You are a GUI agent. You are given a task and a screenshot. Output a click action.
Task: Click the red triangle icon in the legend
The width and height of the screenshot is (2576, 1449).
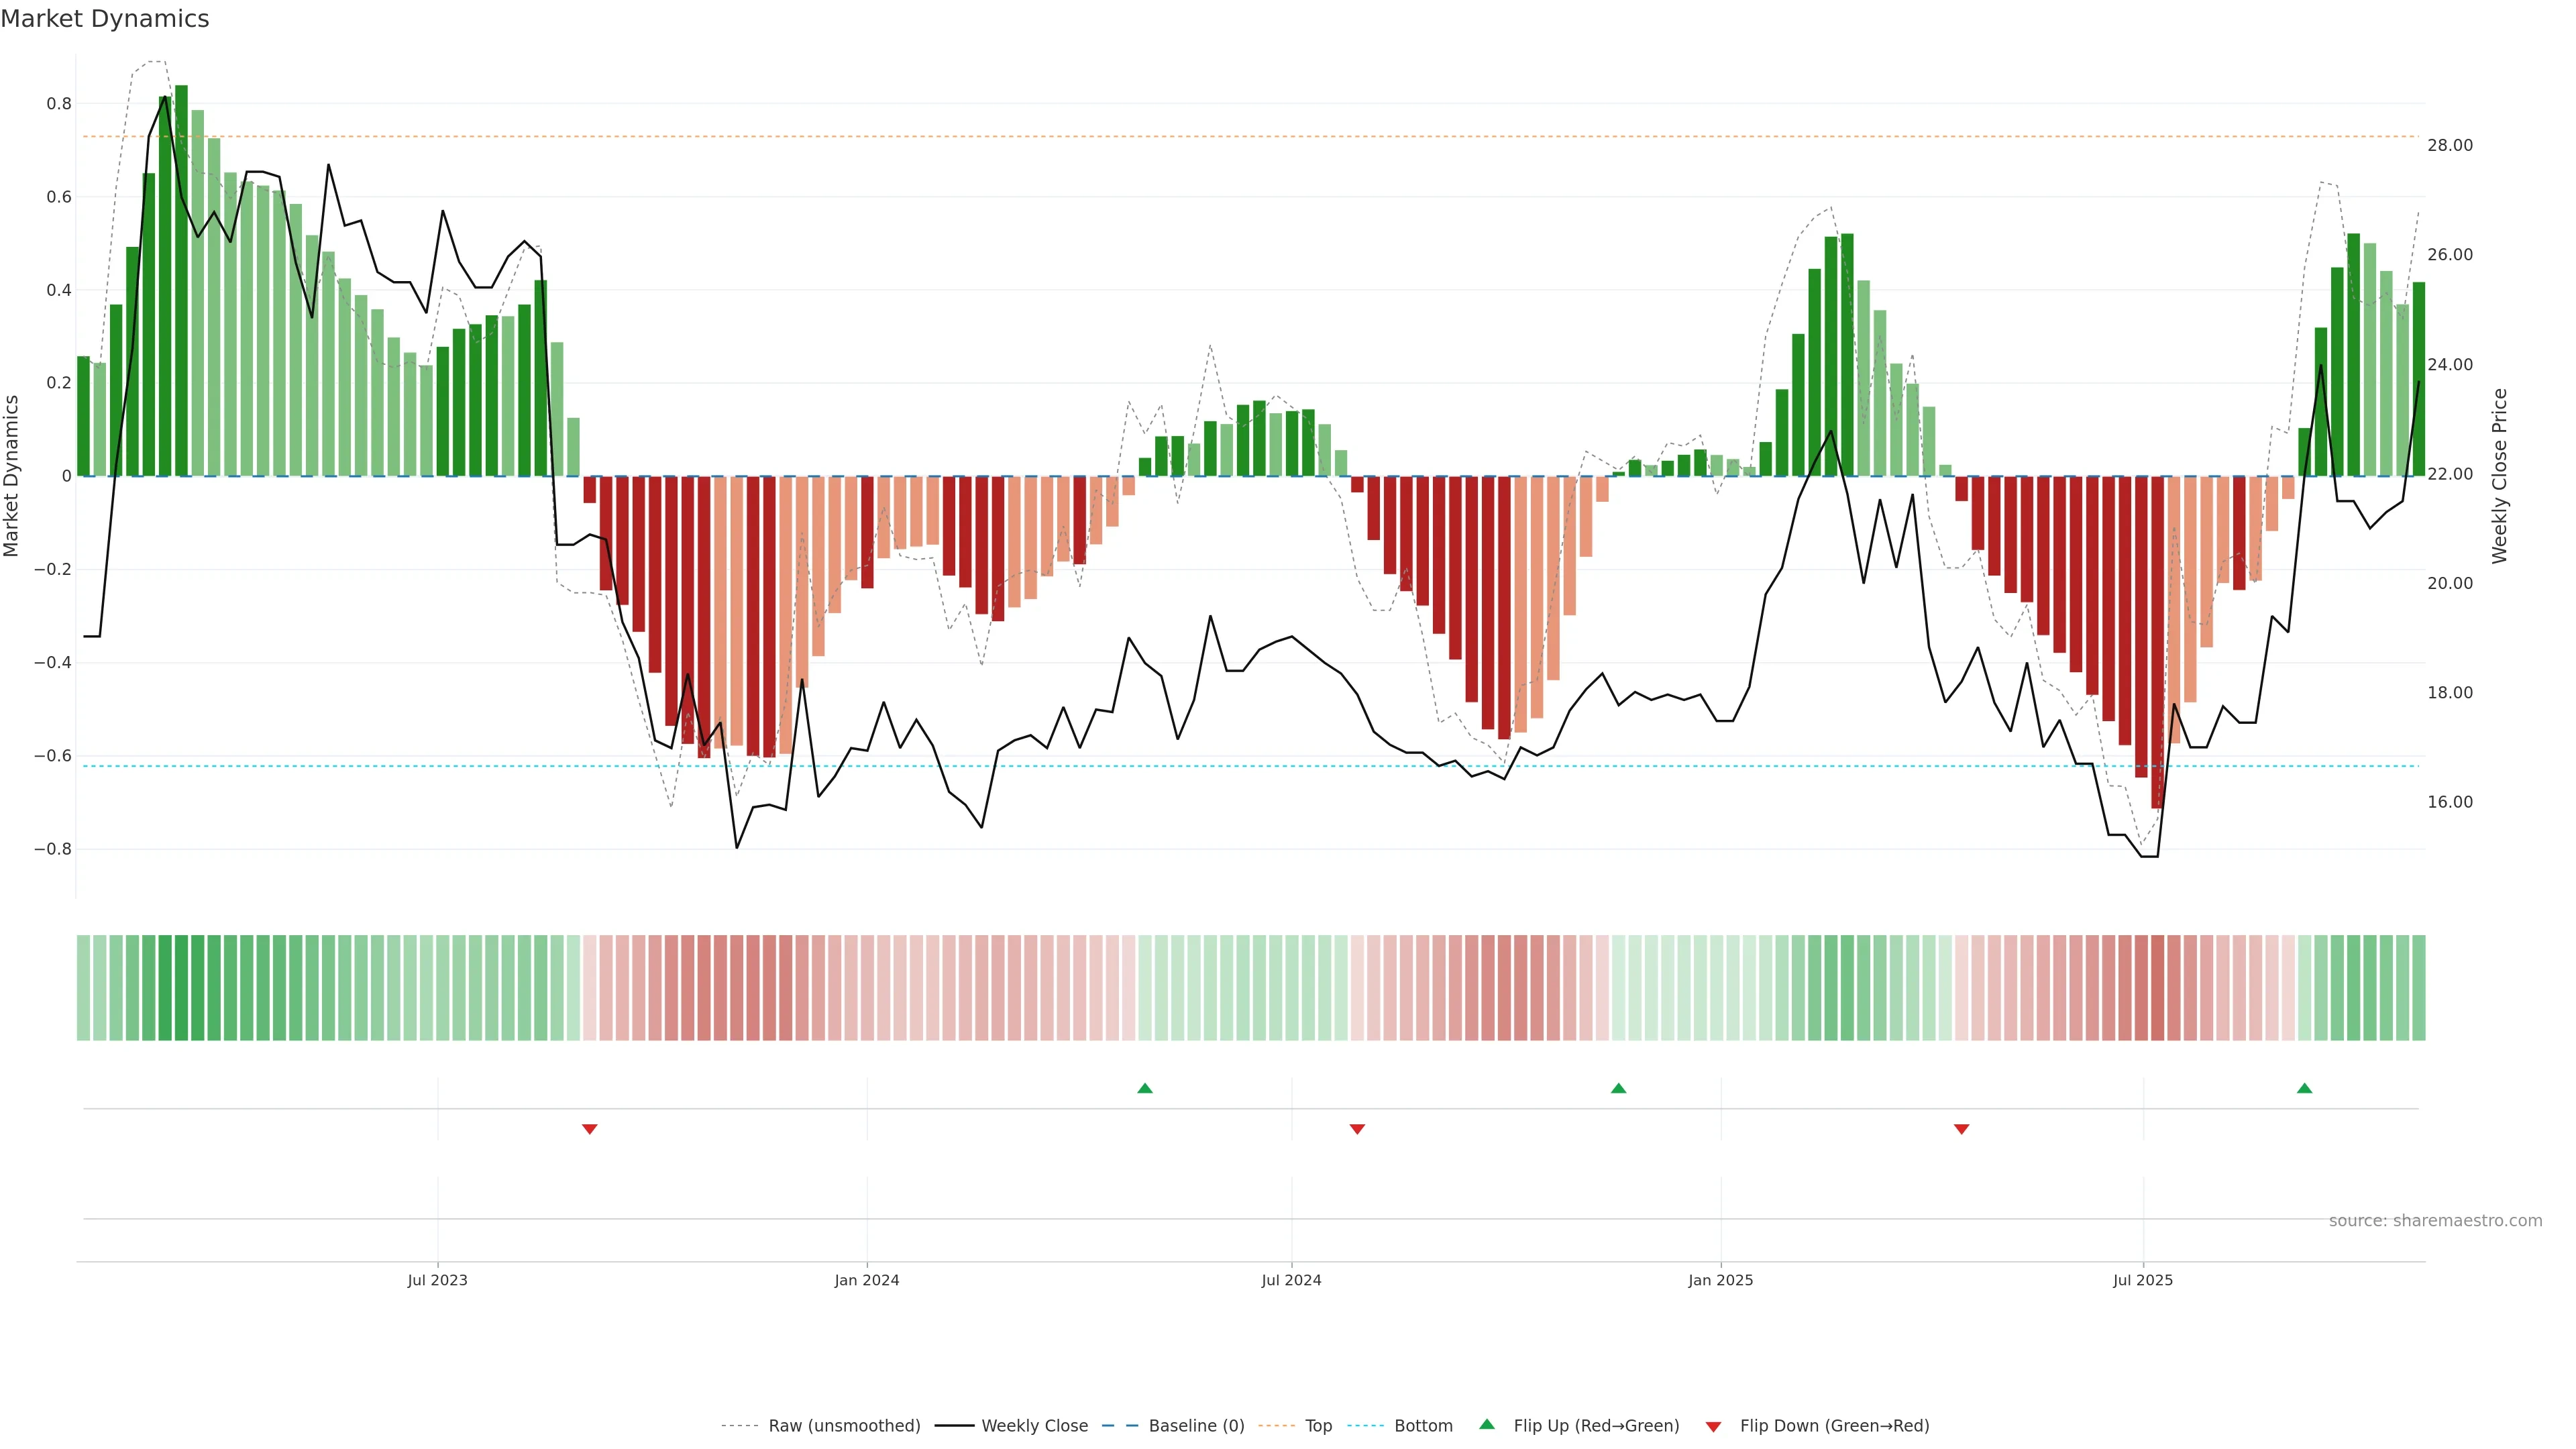pyautogui.click(x=1713, y=1427)
